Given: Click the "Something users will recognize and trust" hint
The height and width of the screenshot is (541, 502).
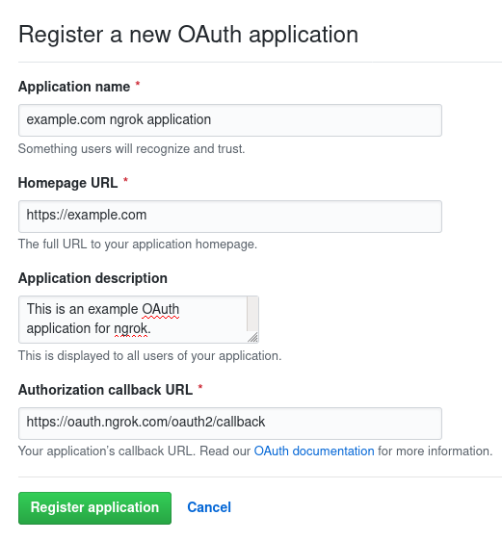Looking at the screenshot, I should [132, 148].
